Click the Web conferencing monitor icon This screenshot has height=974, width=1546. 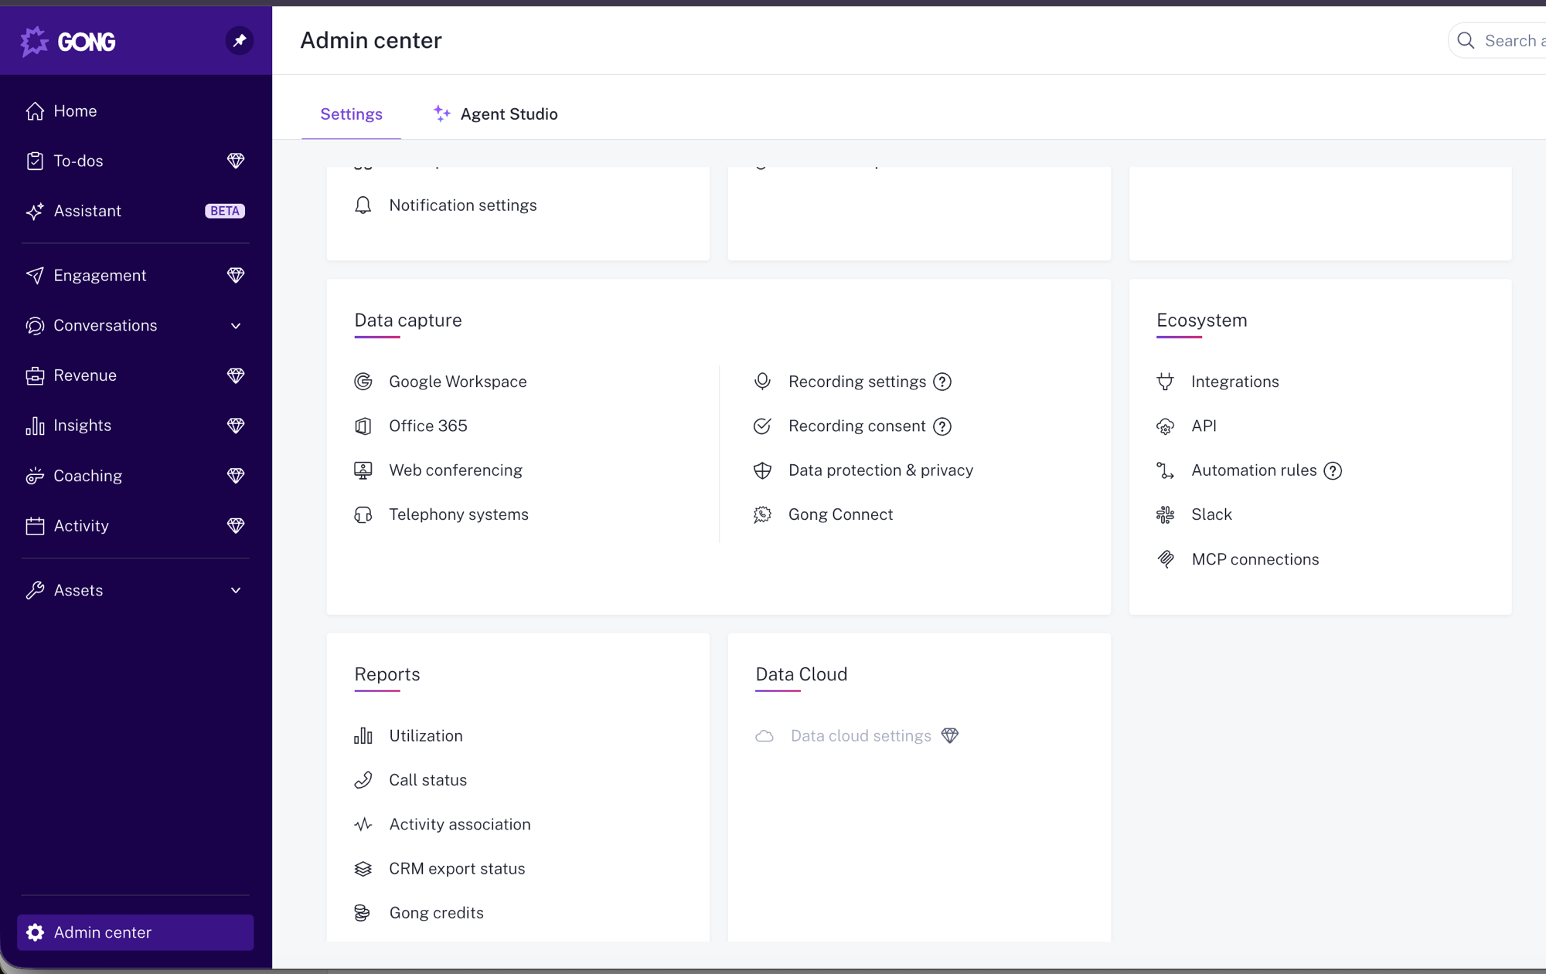(363, 470)
